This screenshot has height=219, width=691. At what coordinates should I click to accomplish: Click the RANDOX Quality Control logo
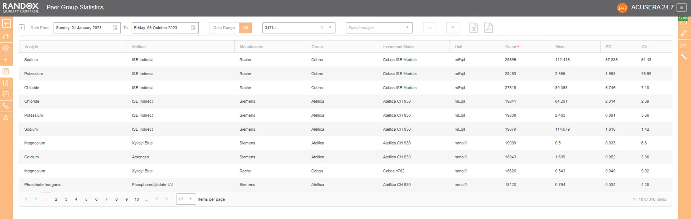[x=21, y=8]
